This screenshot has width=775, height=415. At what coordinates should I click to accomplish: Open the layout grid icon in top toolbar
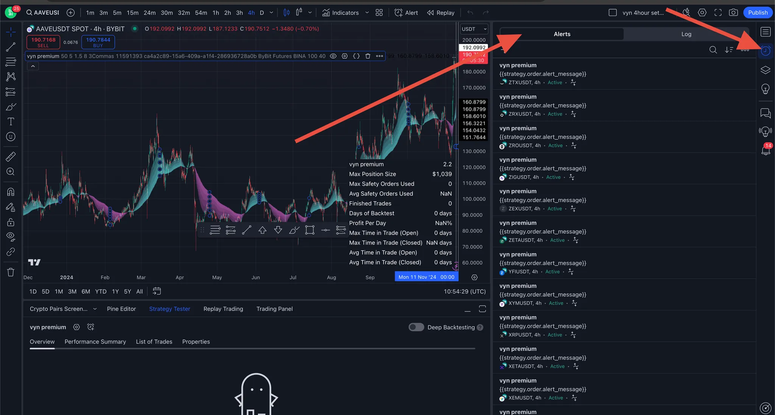point(379,12)
